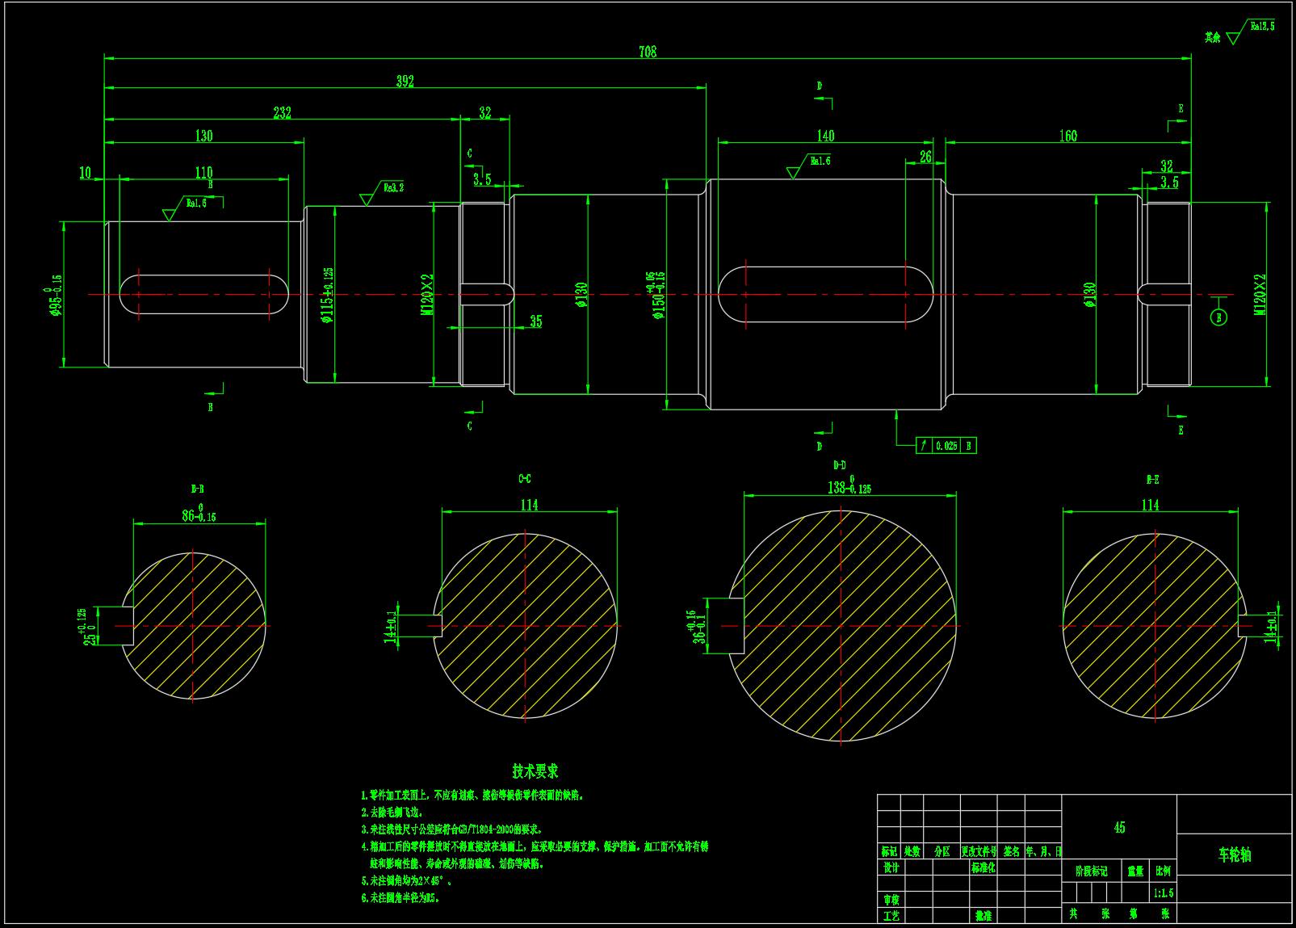Click the E-E hatched section view
The width and height of the screenshot is (1296, 928).
[x=1154, y=626]
